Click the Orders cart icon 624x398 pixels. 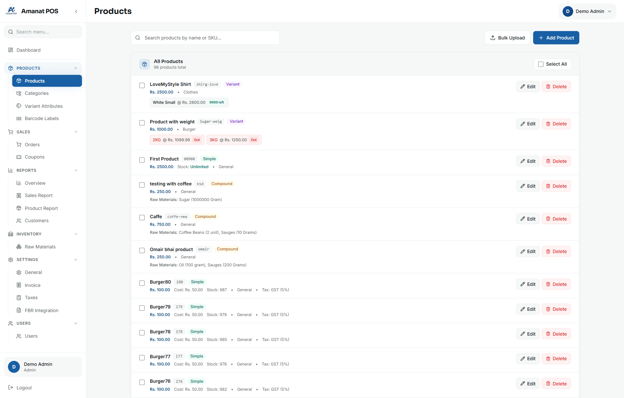(x=19, y=145)
